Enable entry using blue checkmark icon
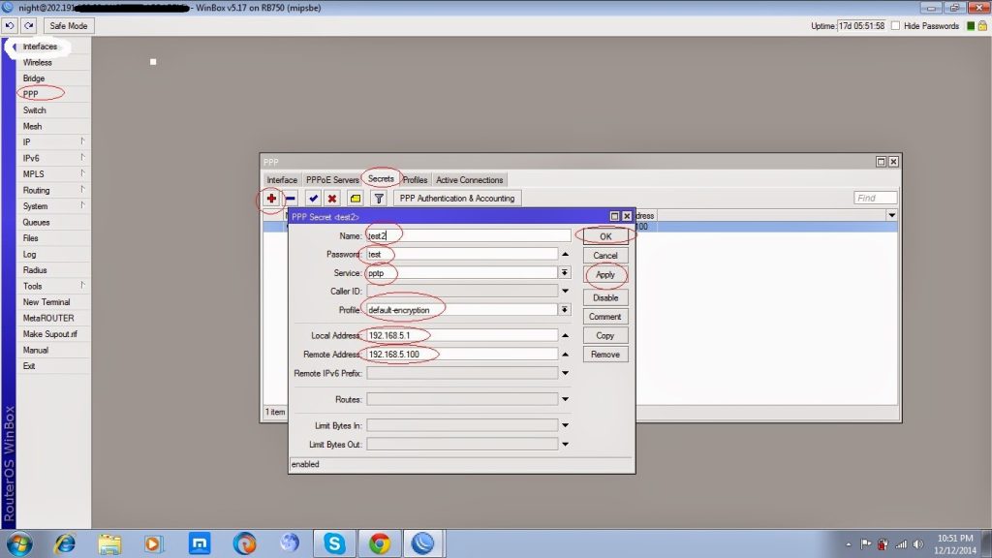The width and height of the screenshot is (992, 558). pos(313,199)
